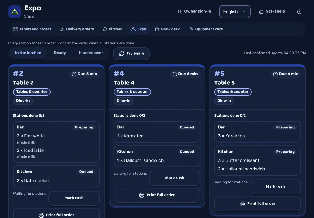314x218 pixels.
Task: Click the Tables and orders grid icon
Action: pos(15,29)
